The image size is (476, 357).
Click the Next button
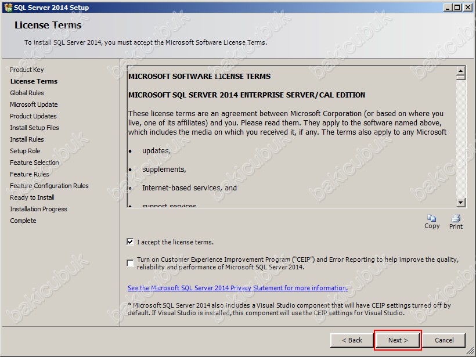[x=398, y=340]
